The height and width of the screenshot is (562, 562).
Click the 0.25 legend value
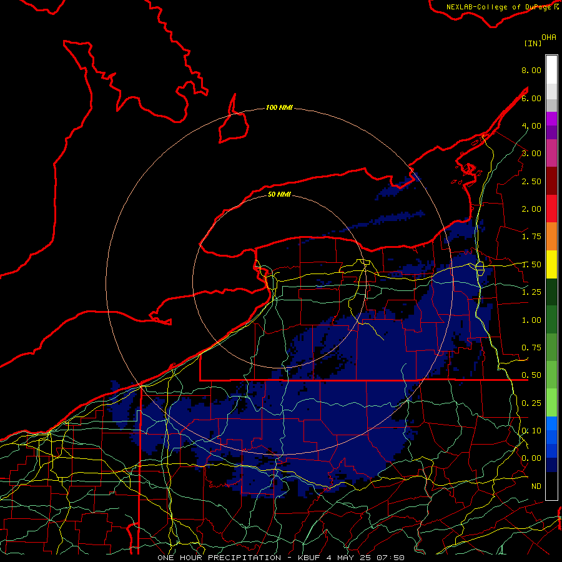click(531, 403)
